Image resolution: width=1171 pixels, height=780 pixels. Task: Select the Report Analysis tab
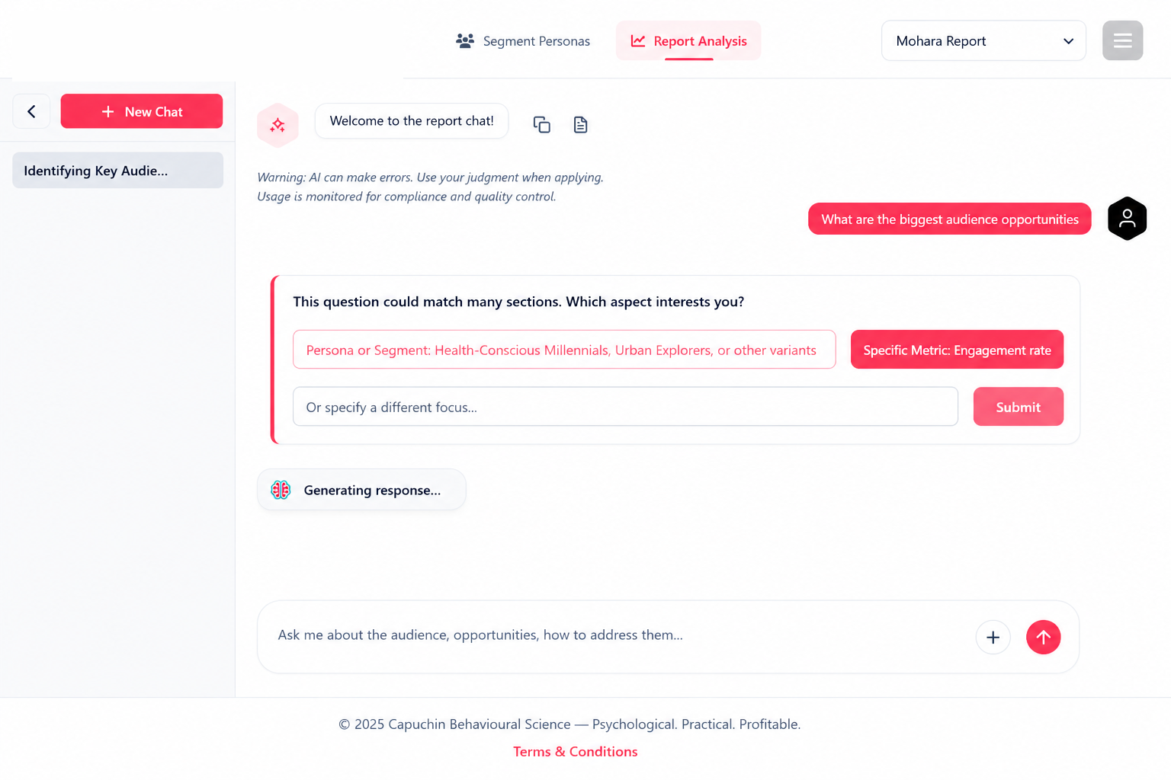(x=688, y=40)
